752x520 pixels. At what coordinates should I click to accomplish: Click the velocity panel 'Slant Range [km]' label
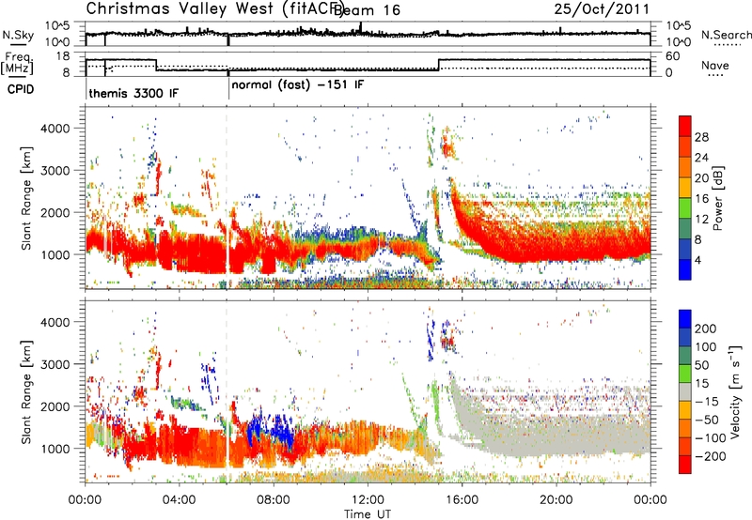coord(26,392)
